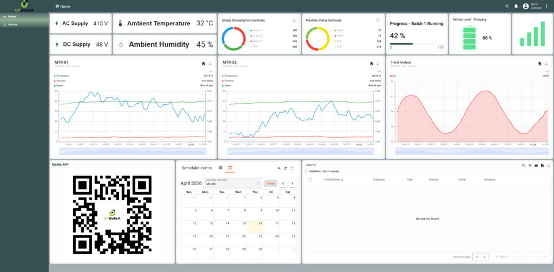Toggle Speed series in MTR-01 legend
The height and width of the screenshot is (272, 554).
tap(58, 85)
